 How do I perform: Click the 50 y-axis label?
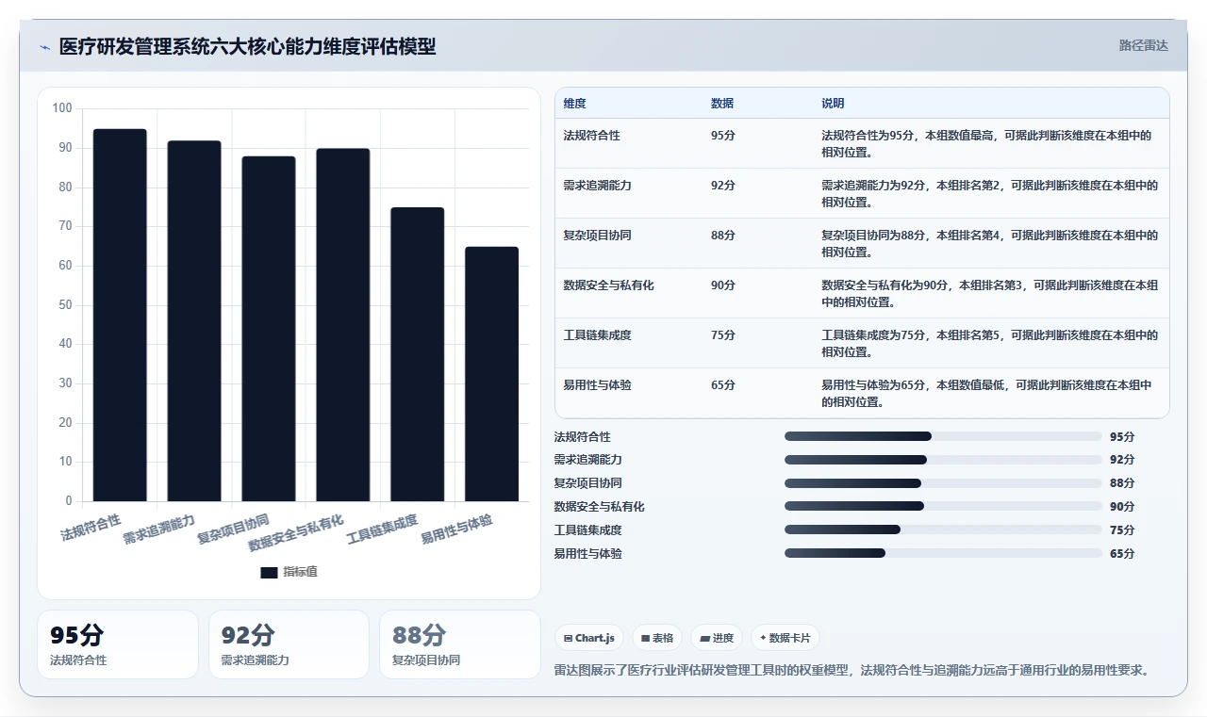tap(65, 305)
